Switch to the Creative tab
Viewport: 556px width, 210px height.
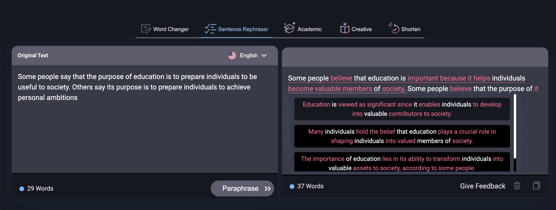[361, 29]
